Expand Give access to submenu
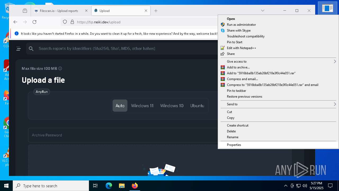This screenshot has height=191, width=339. pyautogui.click(x=278, y=62)
